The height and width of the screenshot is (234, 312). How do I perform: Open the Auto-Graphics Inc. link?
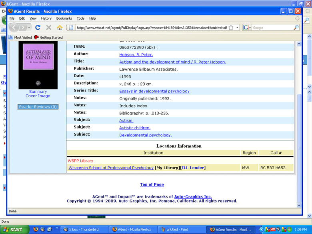click(x=193, y=196)
